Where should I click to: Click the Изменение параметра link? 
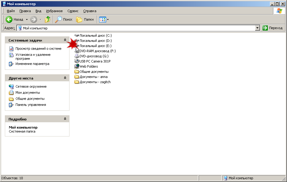click(32, 64)
